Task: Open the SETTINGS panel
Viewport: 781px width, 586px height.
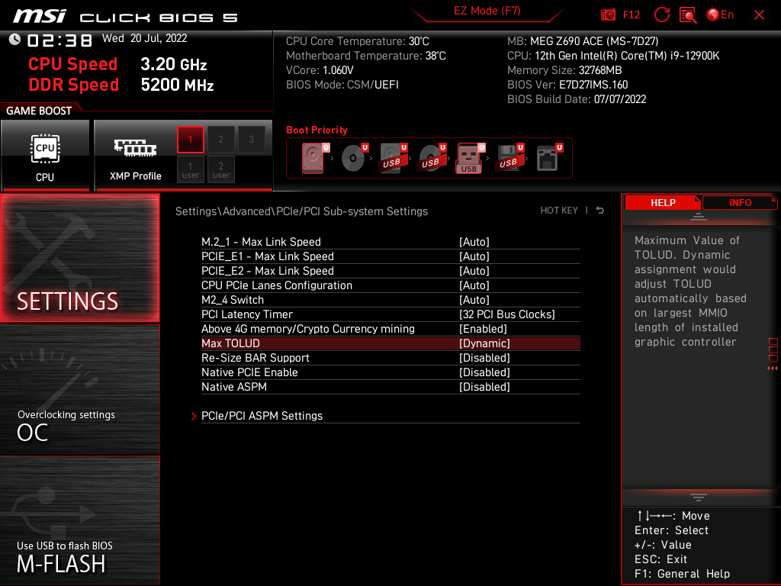Action: tap(79, 258)
